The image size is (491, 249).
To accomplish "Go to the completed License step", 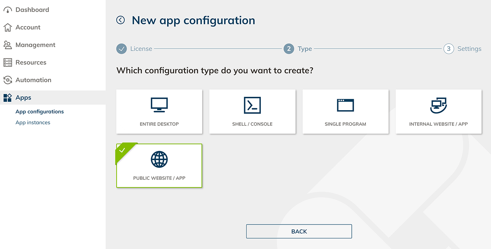I will (x=122, y=49).
